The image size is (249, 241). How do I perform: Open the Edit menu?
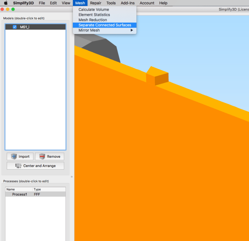[53, 3]
